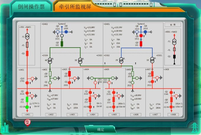Toggle the green Q0 211 breaker
The image size is (201, 135).
coord(27,100)
